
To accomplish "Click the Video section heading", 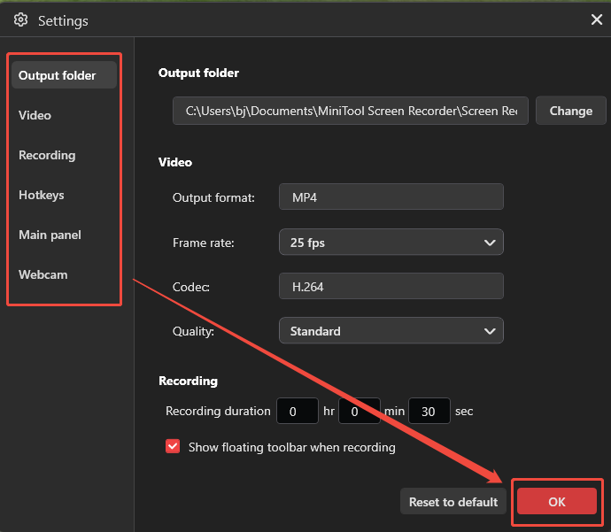I will pyautogui.click(x=175, y=162).
